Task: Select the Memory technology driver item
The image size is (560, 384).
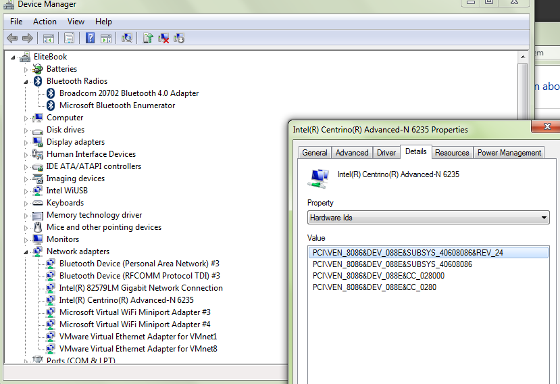Action: click(x=95, y=215)
